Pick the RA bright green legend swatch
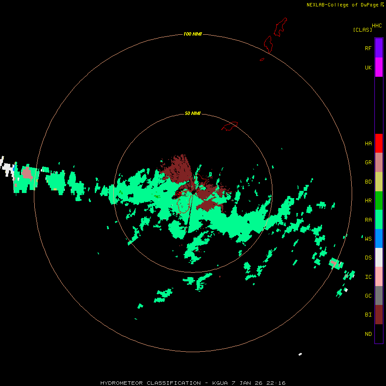Screen dimensions: 386x386 coord(379,220)
